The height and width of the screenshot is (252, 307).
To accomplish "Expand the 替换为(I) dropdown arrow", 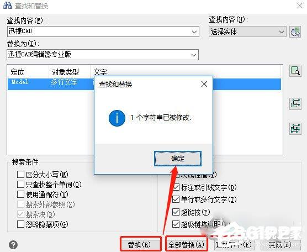I will point(194,55).
